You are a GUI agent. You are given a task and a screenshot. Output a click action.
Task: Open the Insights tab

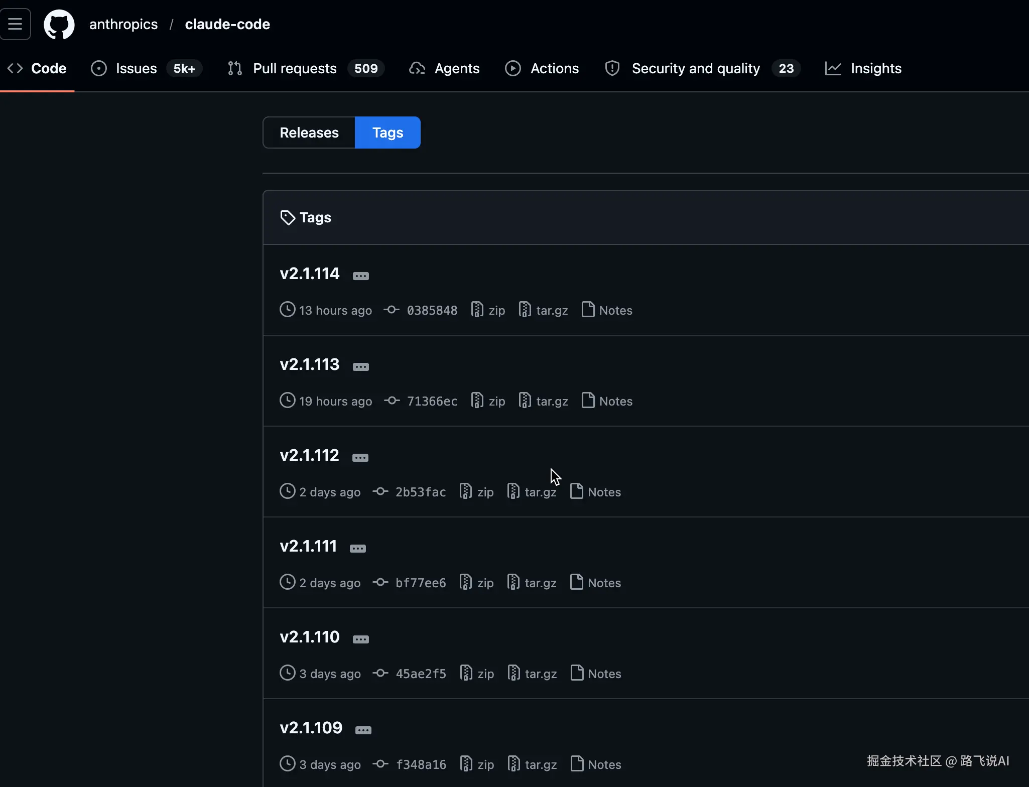(x=875, y=68)
